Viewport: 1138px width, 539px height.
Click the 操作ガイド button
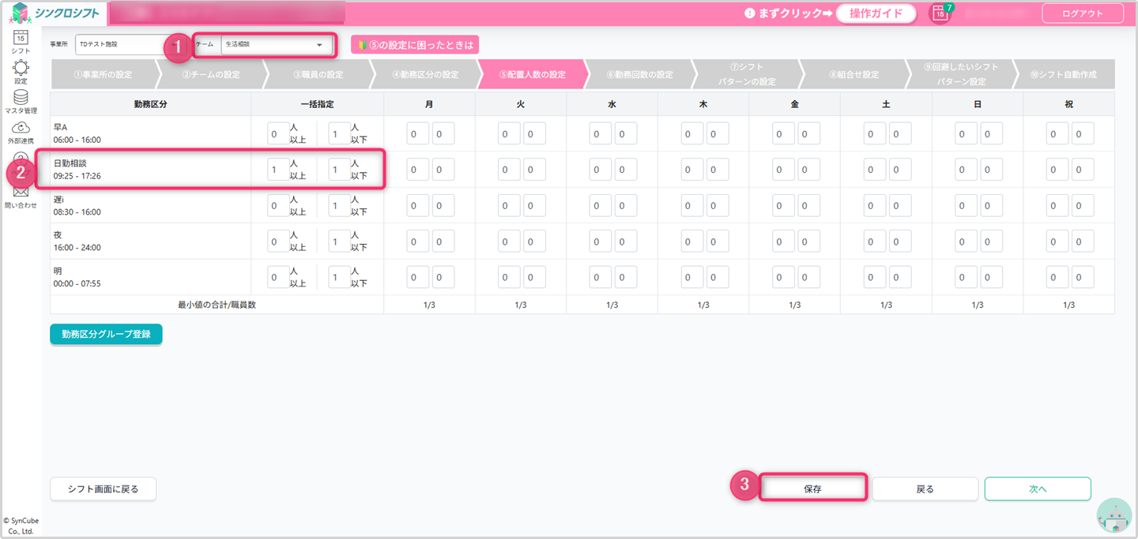pos(876,13)
